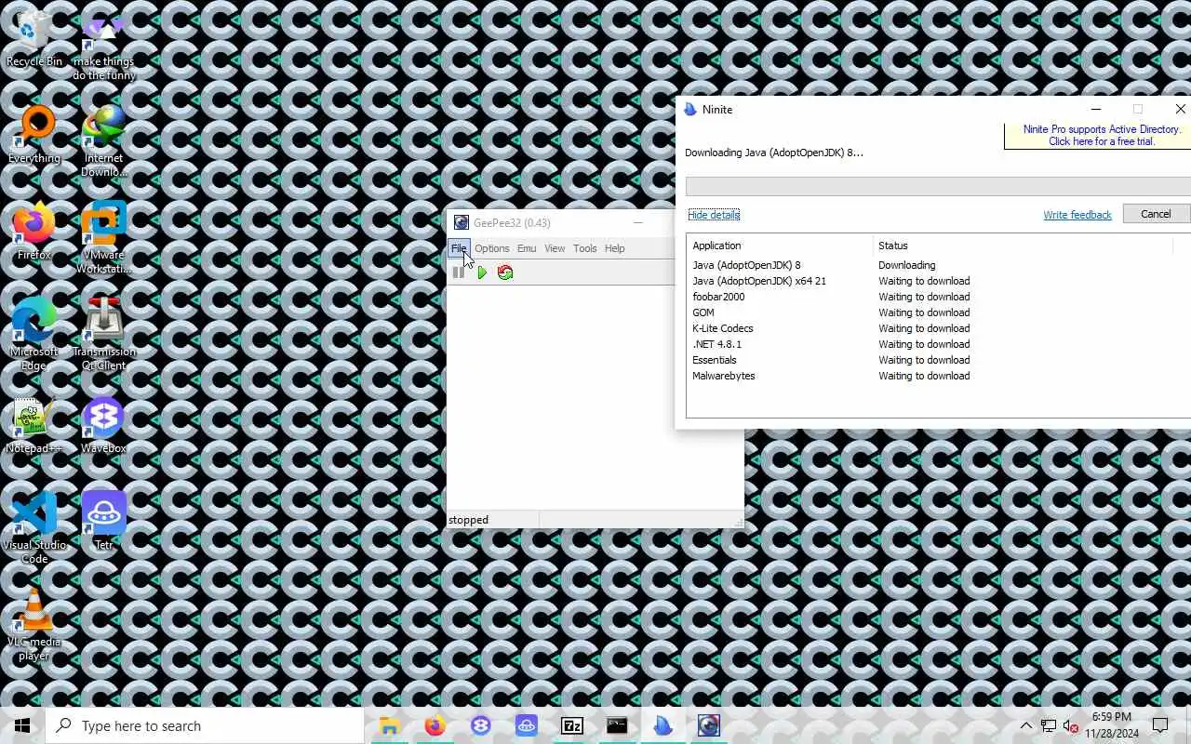Select the .NET 4.8.1 row
This screenshot has width=1191, height=744.
point(938,344)
